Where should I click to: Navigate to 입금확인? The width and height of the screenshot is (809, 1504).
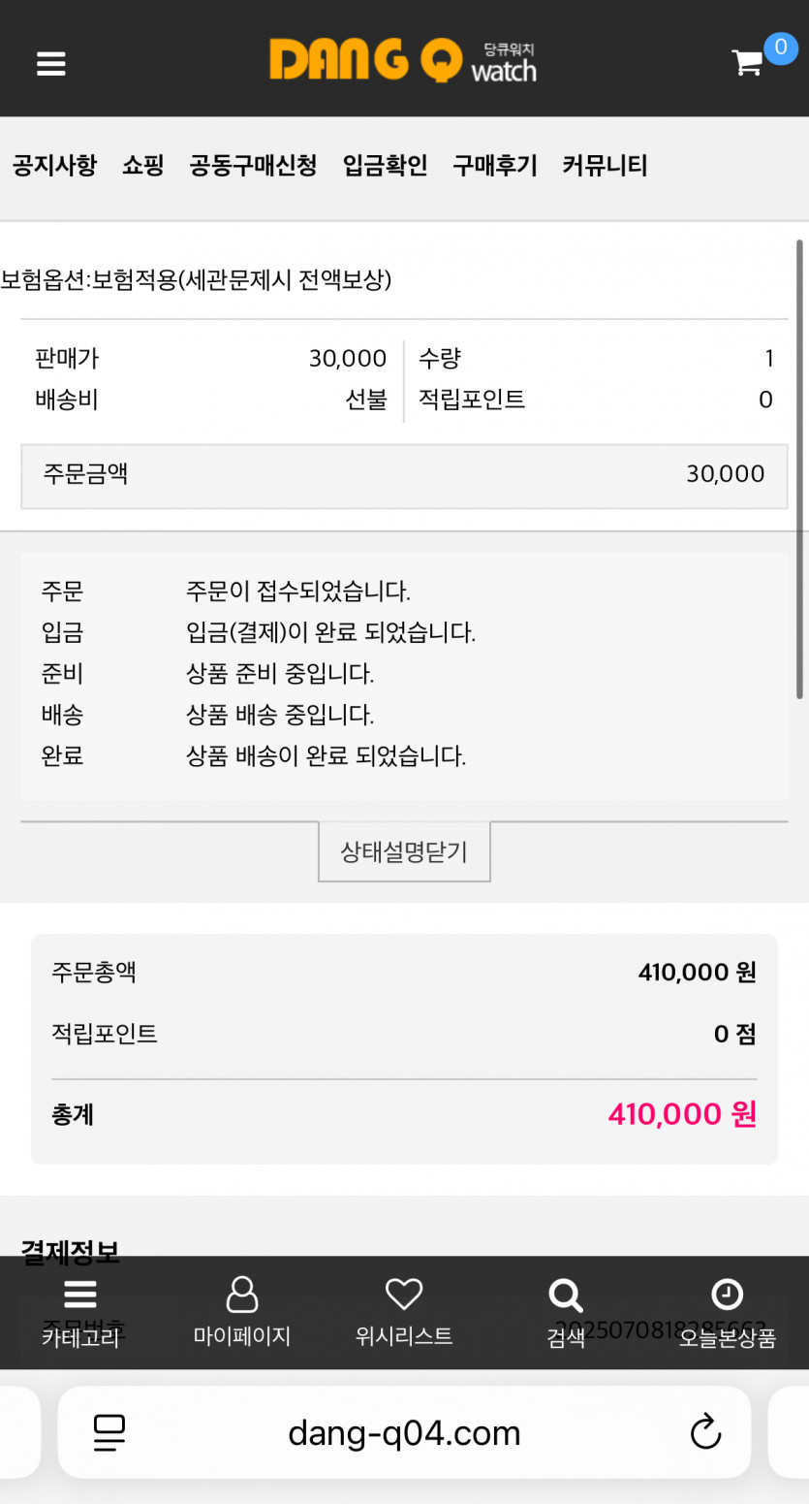(385, 166)
